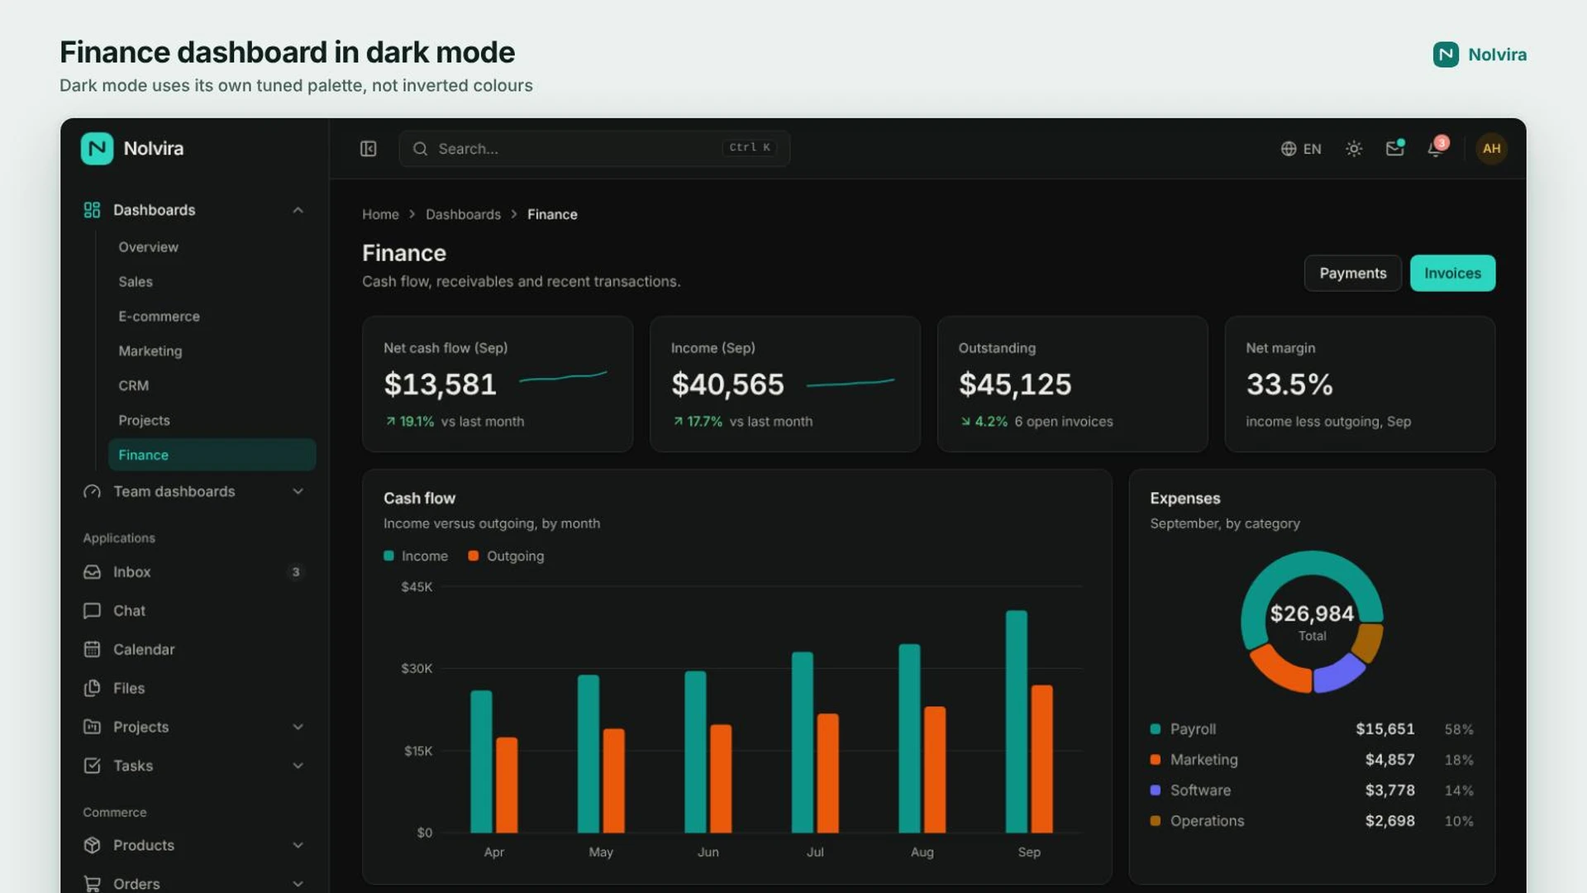Viewport: 1587px width, 893px height.
Task: Open the mail messages icon
Action: pos(1395,148)
